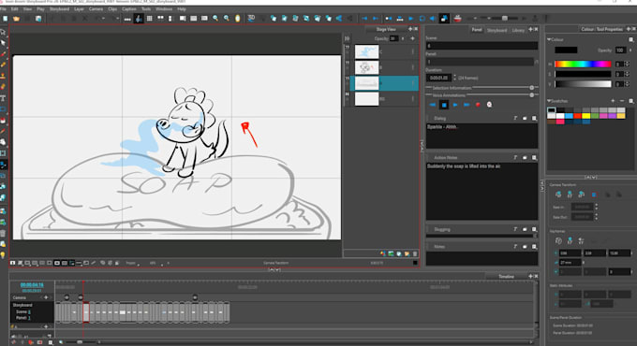Click the reset camera icon in Camera Transform
The height and width of the screenshot is (346, 637).
coord(594,195)
